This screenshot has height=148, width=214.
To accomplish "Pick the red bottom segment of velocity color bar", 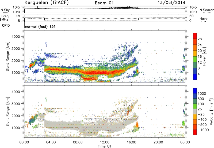I will pos(195,132).
